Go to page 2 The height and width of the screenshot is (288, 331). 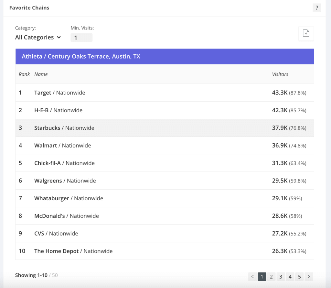coord(271,277)
